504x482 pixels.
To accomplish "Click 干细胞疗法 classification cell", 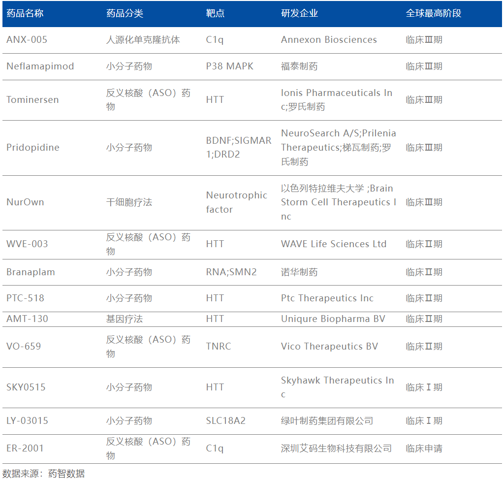I will click(129, 202).
